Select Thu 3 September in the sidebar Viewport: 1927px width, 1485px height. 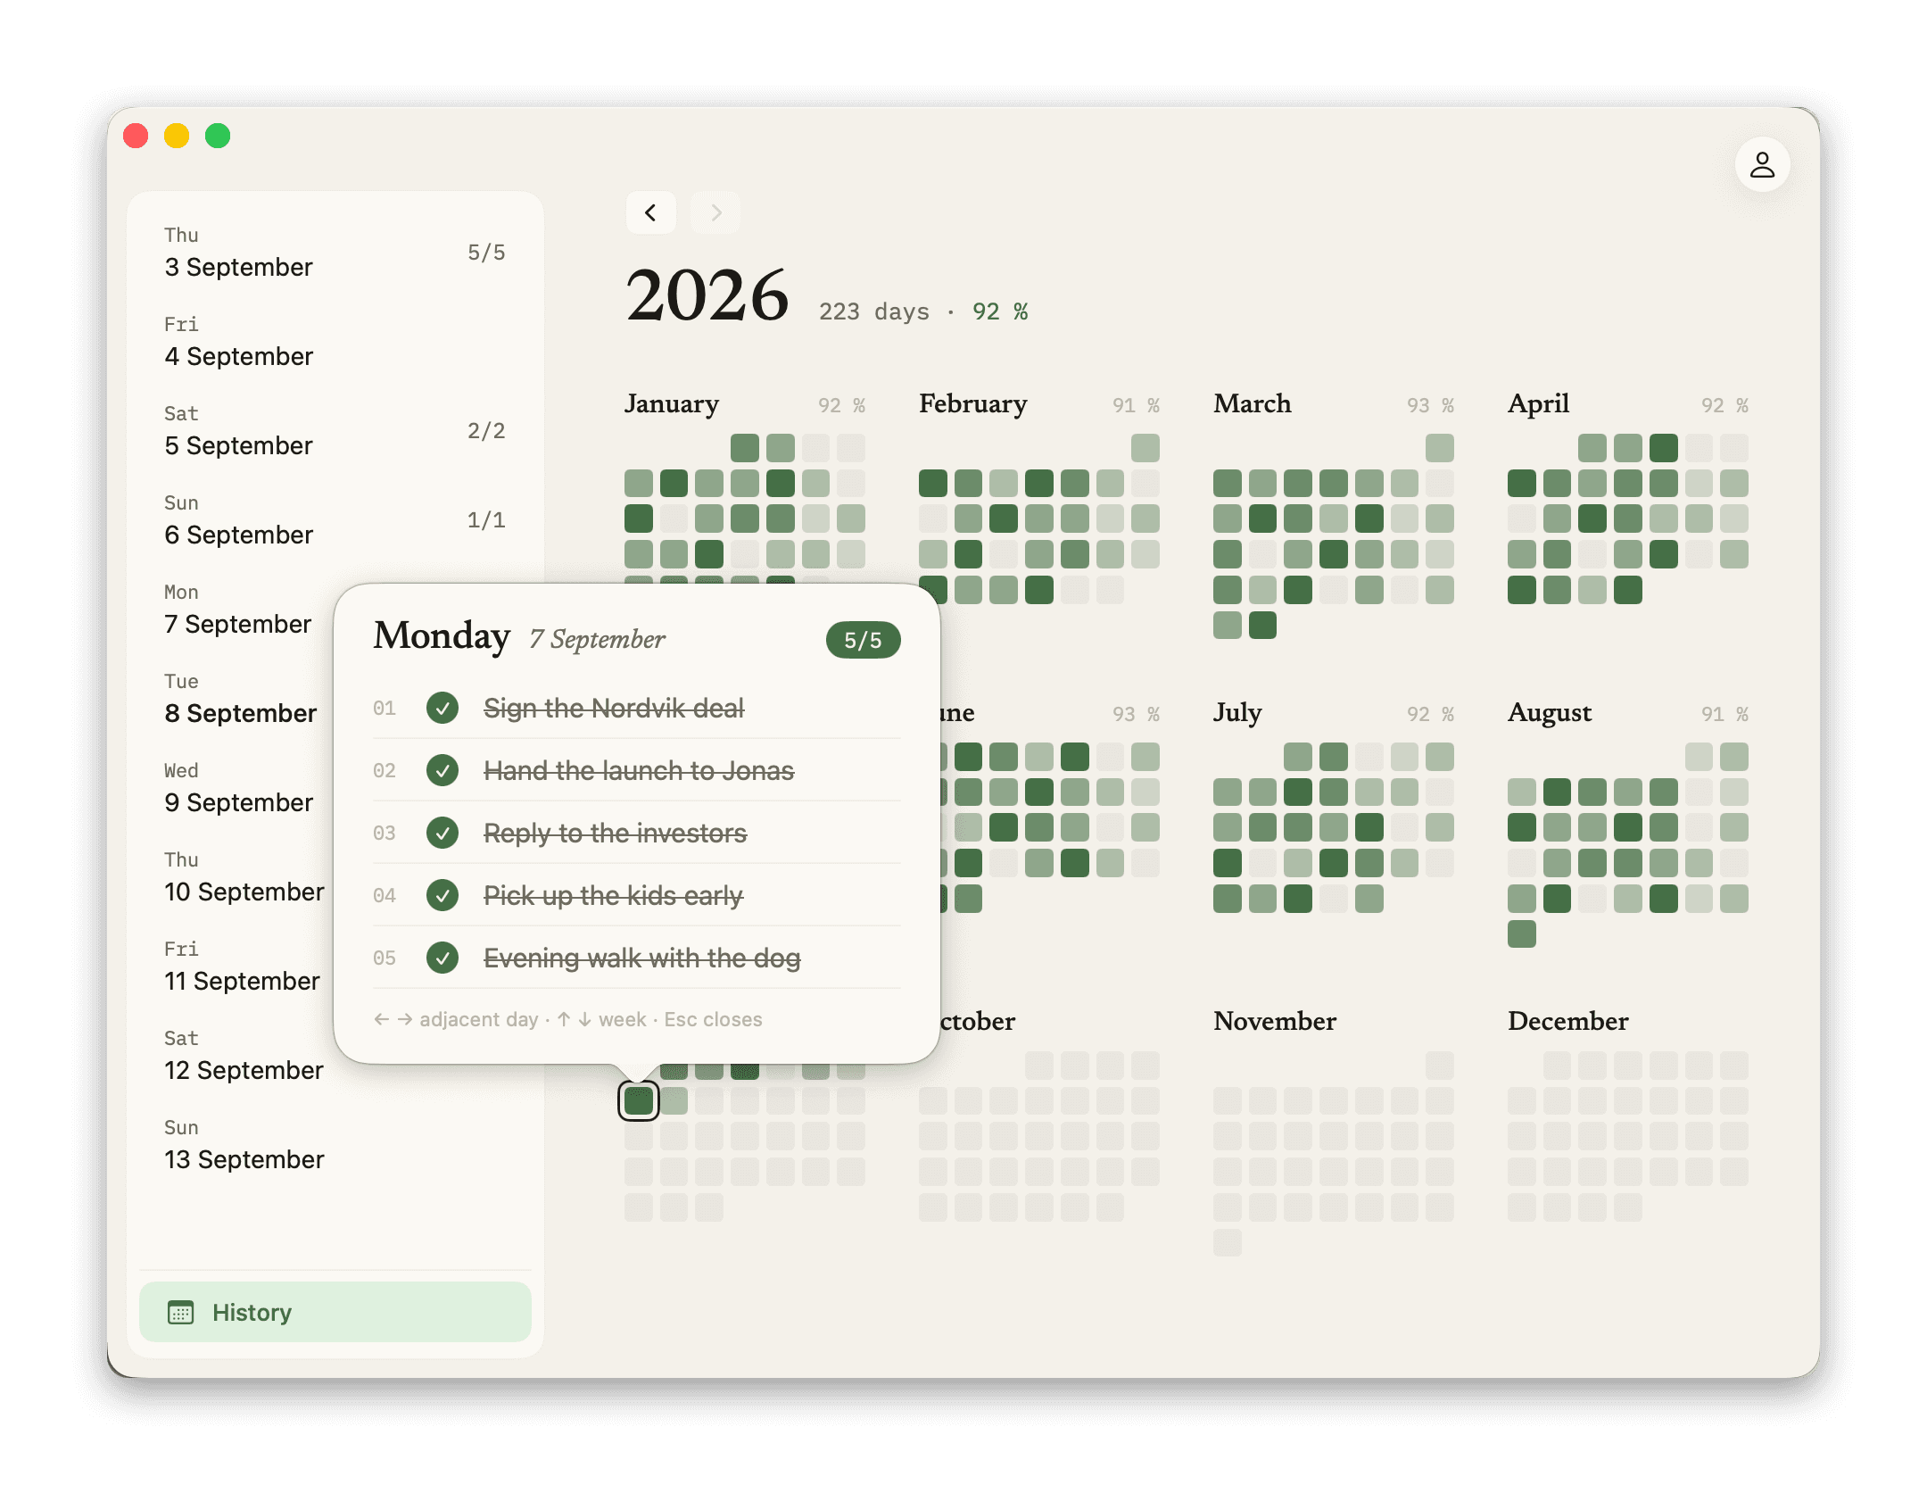coord(335,253)
